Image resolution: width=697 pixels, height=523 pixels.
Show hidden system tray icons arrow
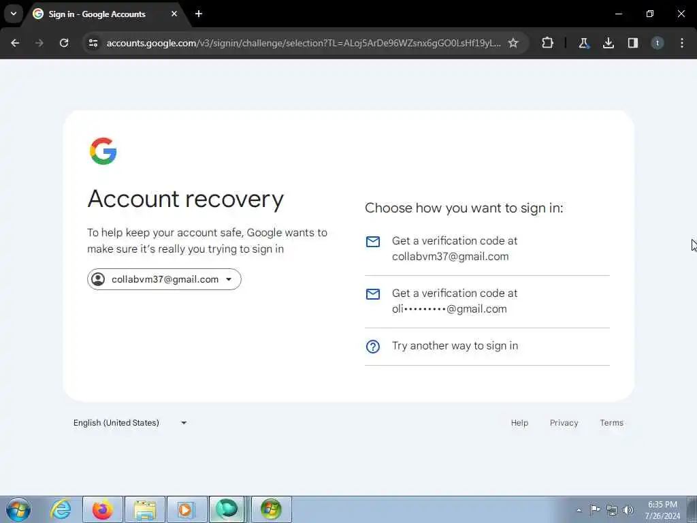tap(579, 510)
